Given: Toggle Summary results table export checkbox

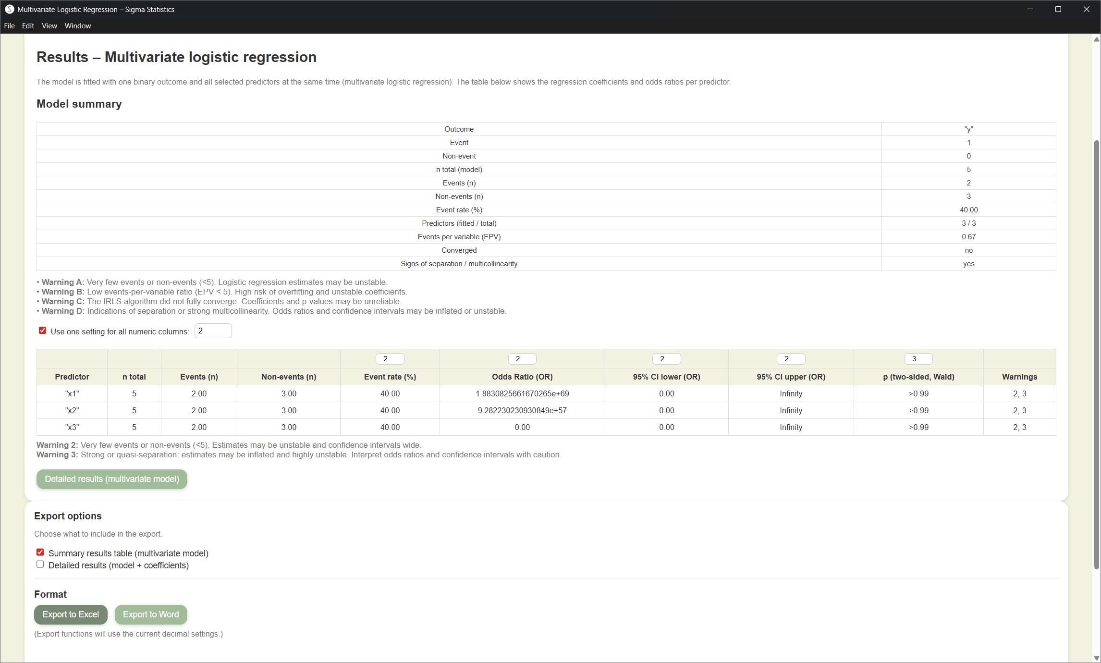Looking at the screenshot, I should click(x=40, y=552).
